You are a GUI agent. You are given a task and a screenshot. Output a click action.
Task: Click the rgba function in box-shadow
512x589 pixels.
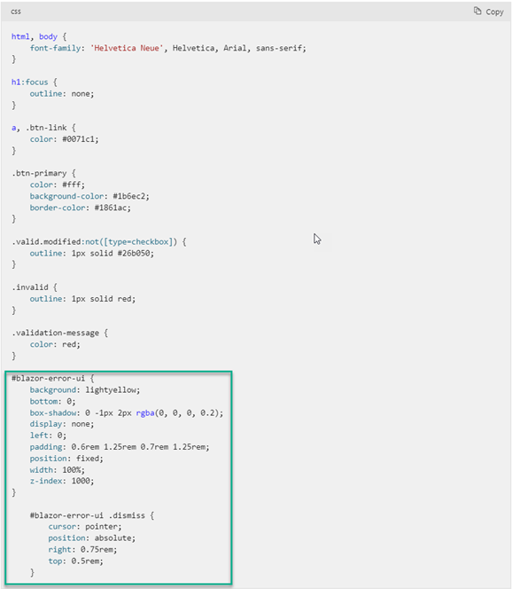pos(145,412)
